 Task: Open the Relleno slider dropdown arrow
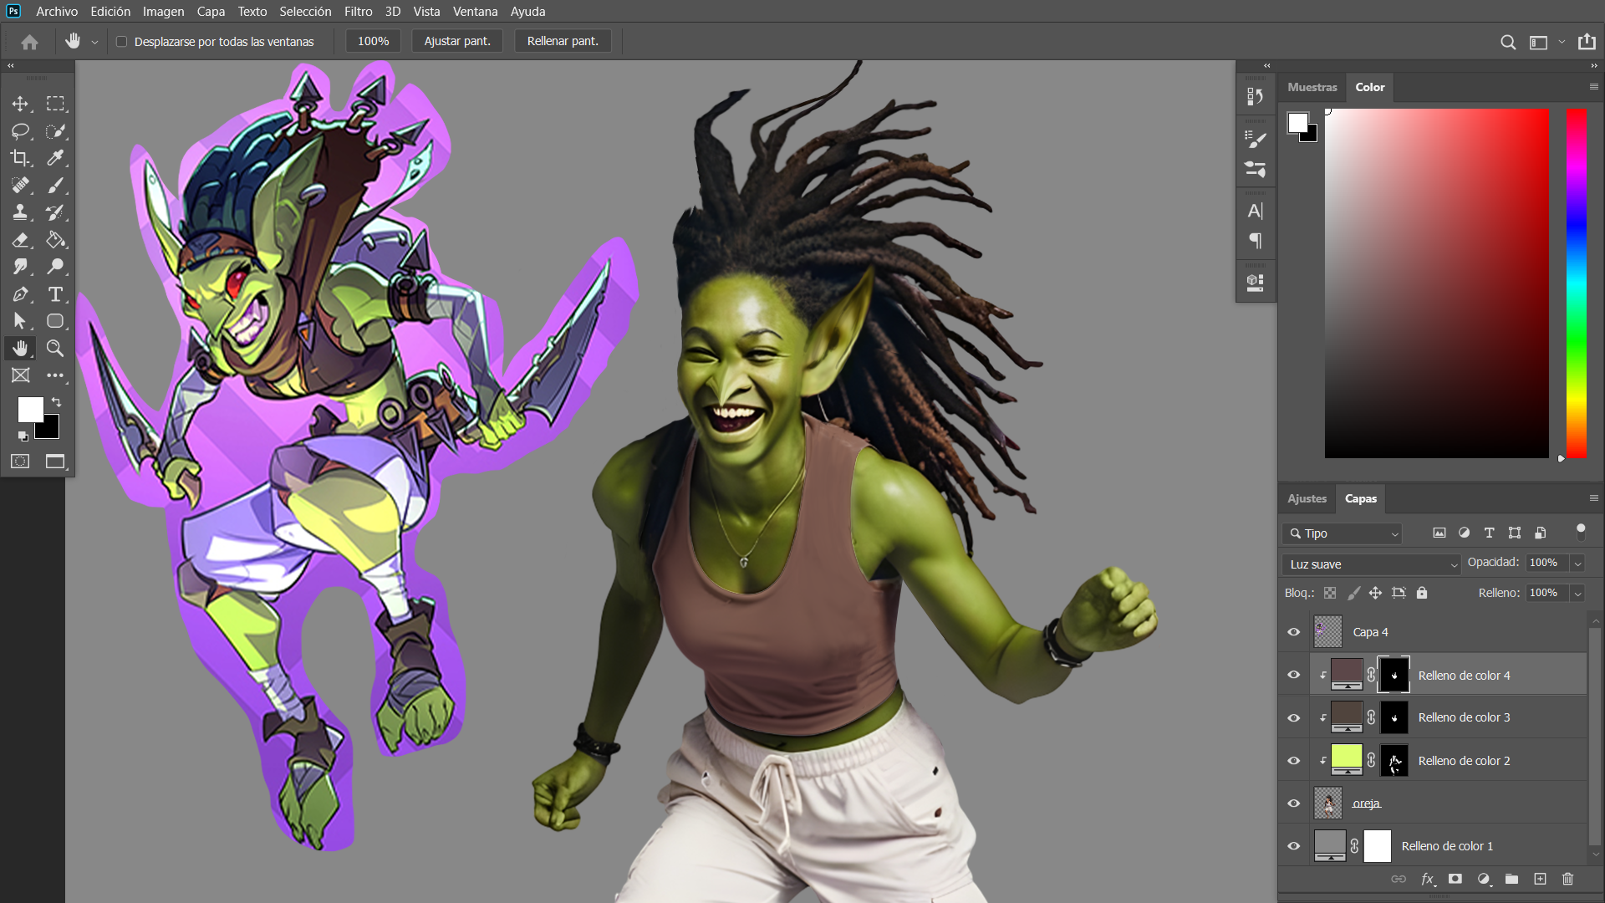tap(1577, 594)
